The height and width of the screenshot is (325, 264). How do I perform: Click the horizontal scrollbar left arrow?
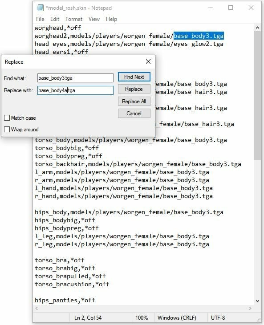(37, 308)
